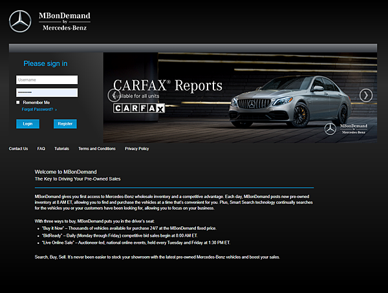Click the 'Remember Me' label text

click(x=36, y=102)
